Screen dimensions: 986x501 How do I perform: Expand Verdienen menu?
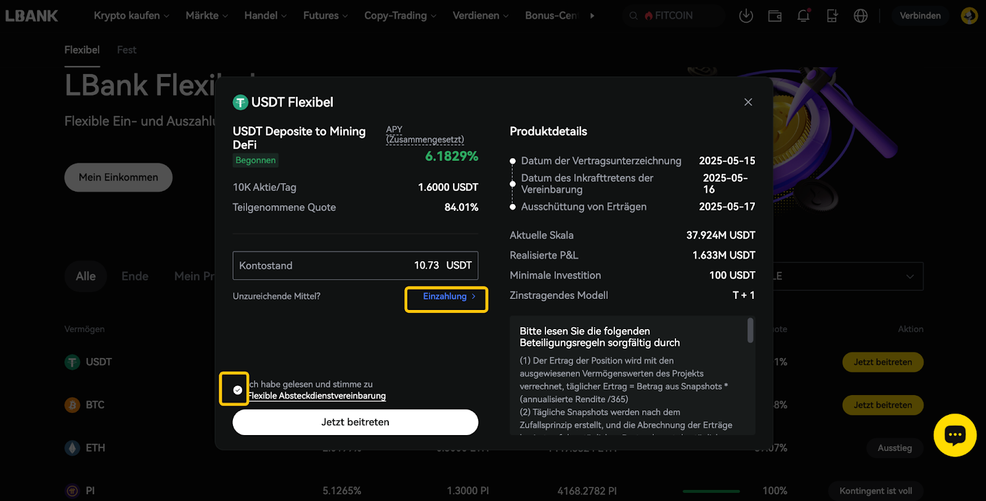pyautogui.click(x=481, y=15)
